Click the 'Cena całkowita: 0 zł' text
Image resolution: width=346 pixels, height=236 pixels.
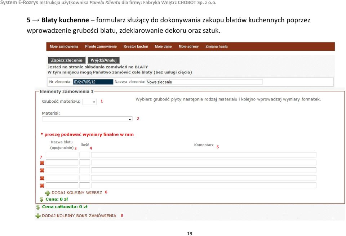tap(65, 207)
